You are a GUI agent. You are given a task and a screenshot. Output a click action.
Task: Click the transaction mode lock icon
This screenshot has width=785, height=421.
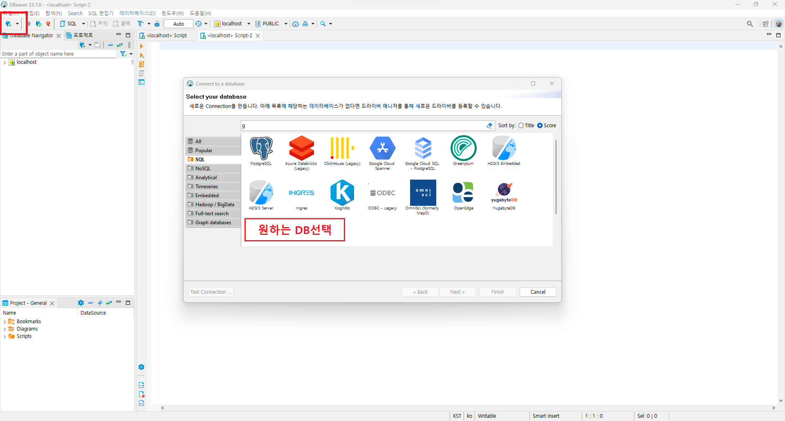157,24
